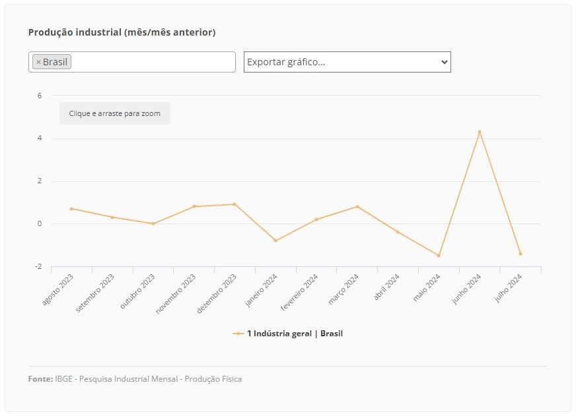
Task: Click the novembro 2023 data point
Action: click(x=194, y=207)
